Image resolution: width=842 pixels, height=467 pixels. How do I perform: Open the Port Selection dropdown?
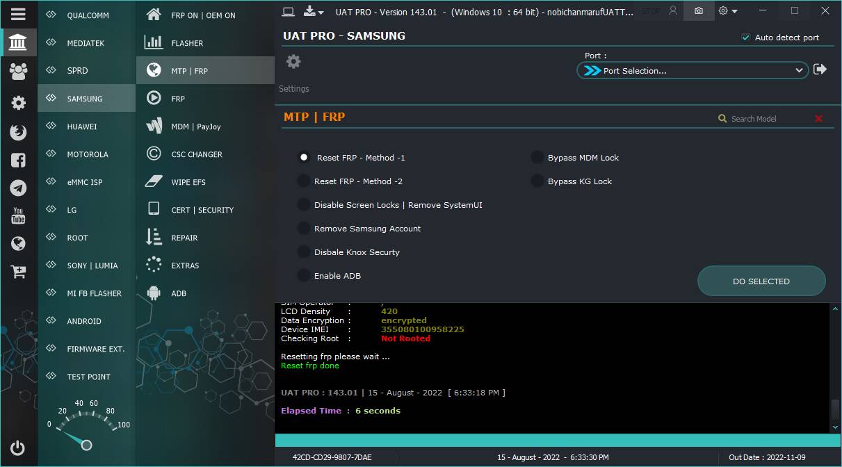point(693,70)
